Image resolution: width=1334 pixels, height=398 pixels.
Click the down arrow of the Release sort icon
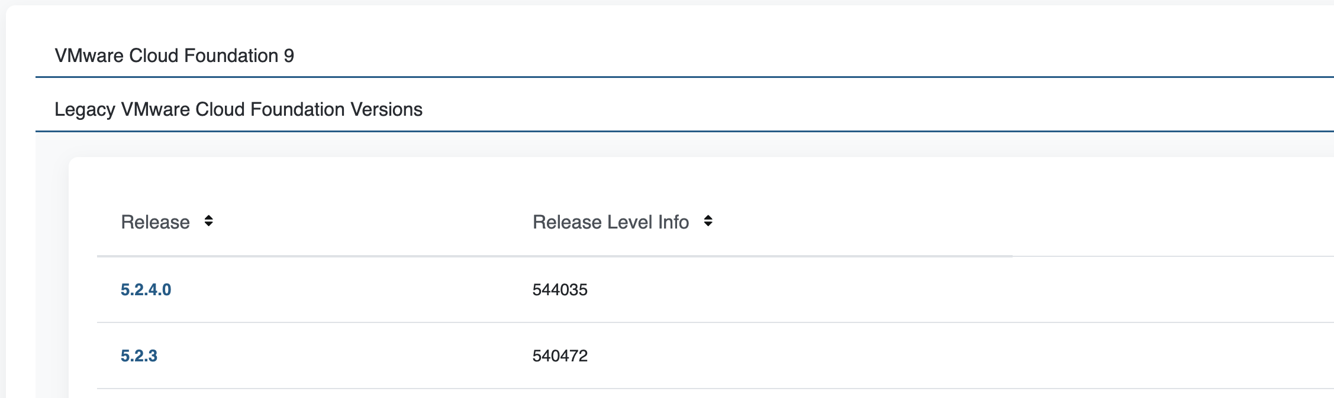click(208, 224)
